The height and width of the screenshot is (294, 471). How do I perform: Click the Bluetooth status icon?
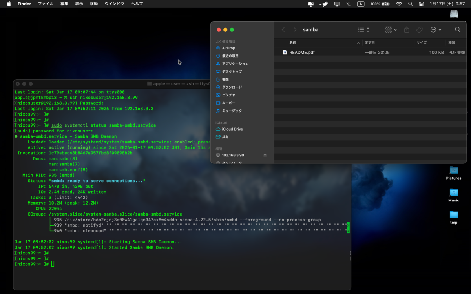(349, 4)
